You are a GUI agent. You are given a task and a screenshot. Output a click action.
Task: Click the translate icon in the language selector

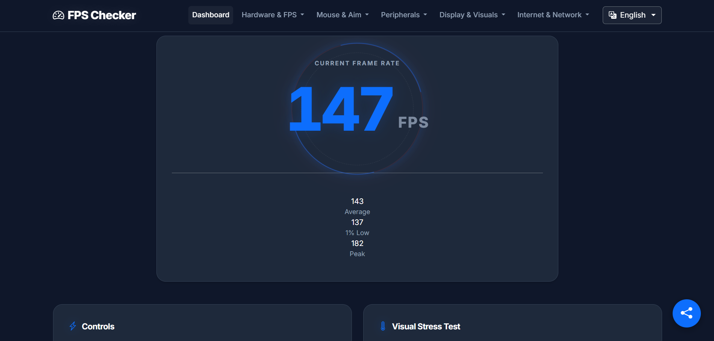pyautogui.click(x=612, y=15)
